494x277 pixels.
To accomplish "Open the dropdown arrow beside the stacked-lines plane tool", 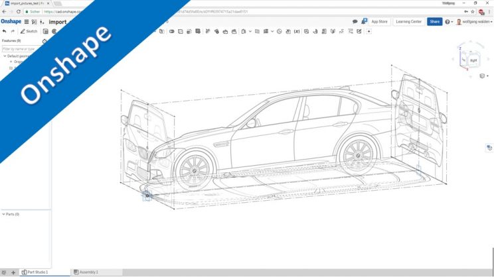I will click(272, 31).
